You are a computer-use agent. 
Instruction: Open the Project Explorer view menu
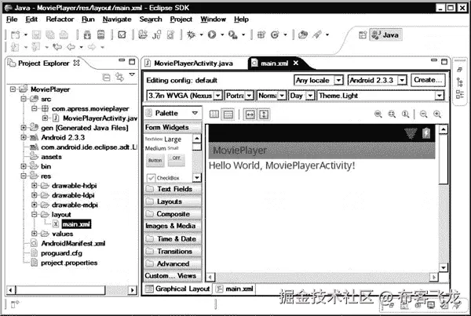click(x=132, y=74)
